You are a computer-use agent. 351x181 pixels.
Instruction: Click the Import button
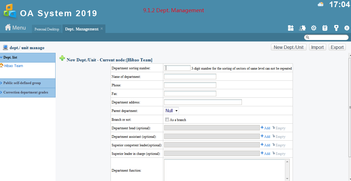pos(317,47)
